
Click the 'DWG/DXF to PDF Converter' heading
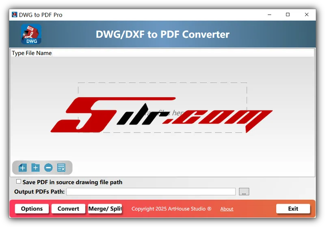point(162,34)
